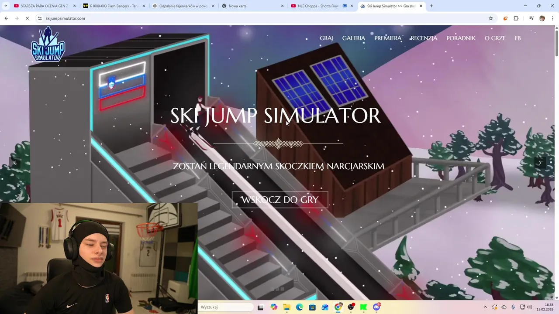Click the WSKOCZ DO GRY button
Screen dimensions: 559x314
click(280, 200)
